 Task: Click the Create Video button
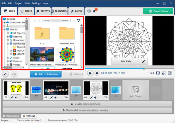coord(158,11)
